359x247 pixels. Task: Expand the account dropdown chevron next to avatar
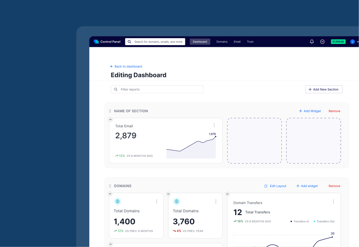click(357, 42)
